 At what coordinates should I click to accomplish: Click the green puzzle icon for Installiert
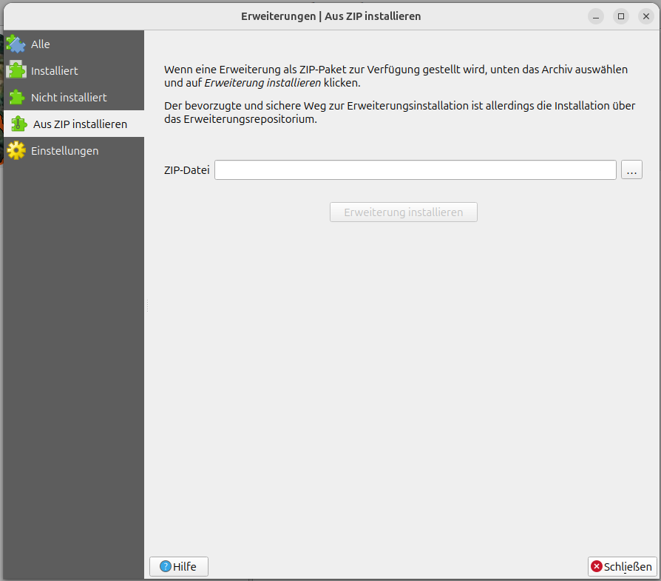[x=16, y=71]
